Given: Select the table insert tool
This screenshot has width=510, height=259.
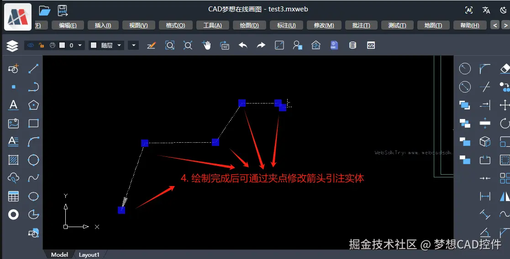Looking at the screenshot, I should 13,196.
